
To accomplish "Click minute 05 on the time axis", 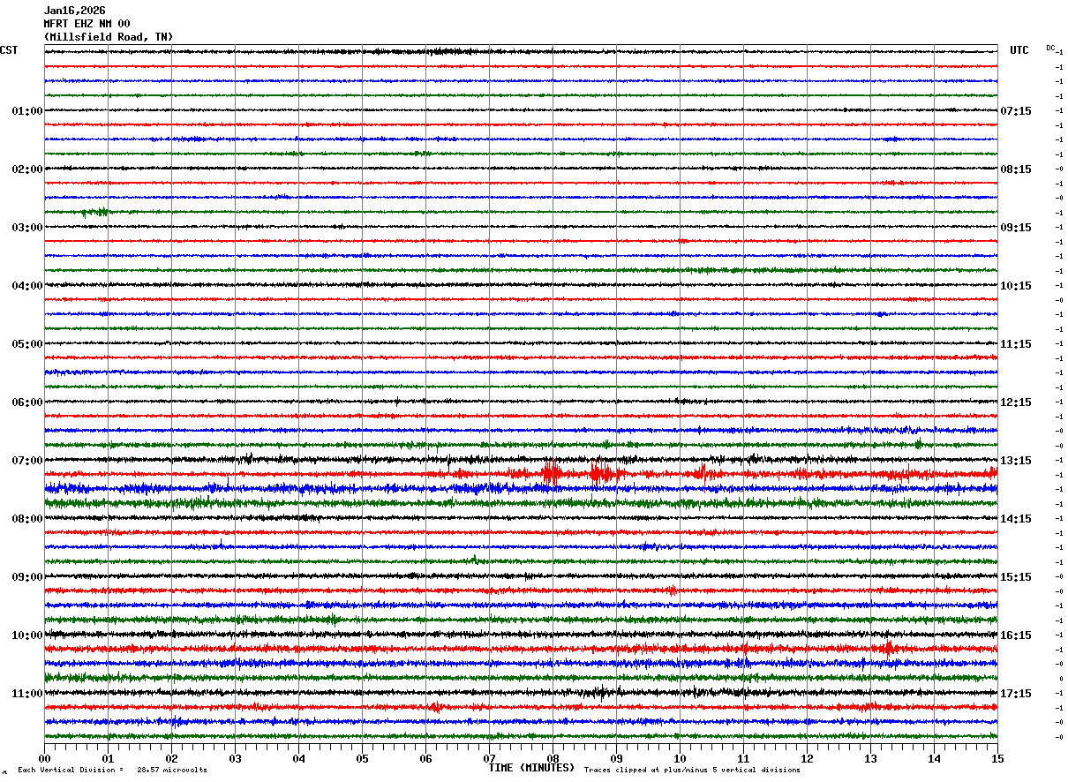I will (x=362, y=757).
